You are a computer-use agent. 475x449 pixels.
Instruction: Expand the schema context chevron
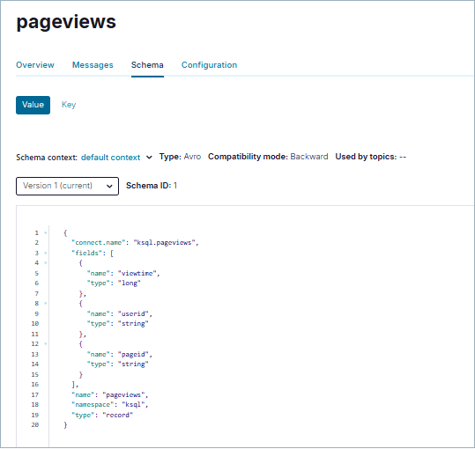(x=149, y=158)
